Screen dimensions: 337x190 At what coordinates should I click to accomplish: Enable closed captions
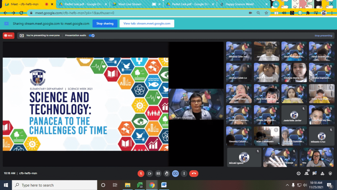(158, 173)
